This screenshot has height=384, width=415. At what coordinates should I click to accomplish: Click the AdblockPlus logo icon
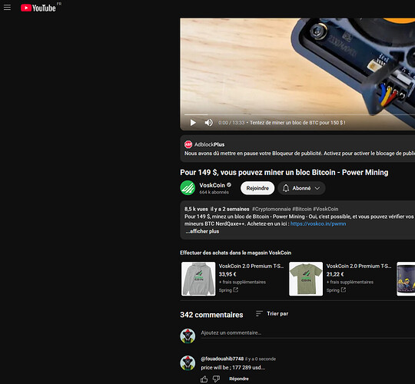pyautogui.click(x=188, y=144)
